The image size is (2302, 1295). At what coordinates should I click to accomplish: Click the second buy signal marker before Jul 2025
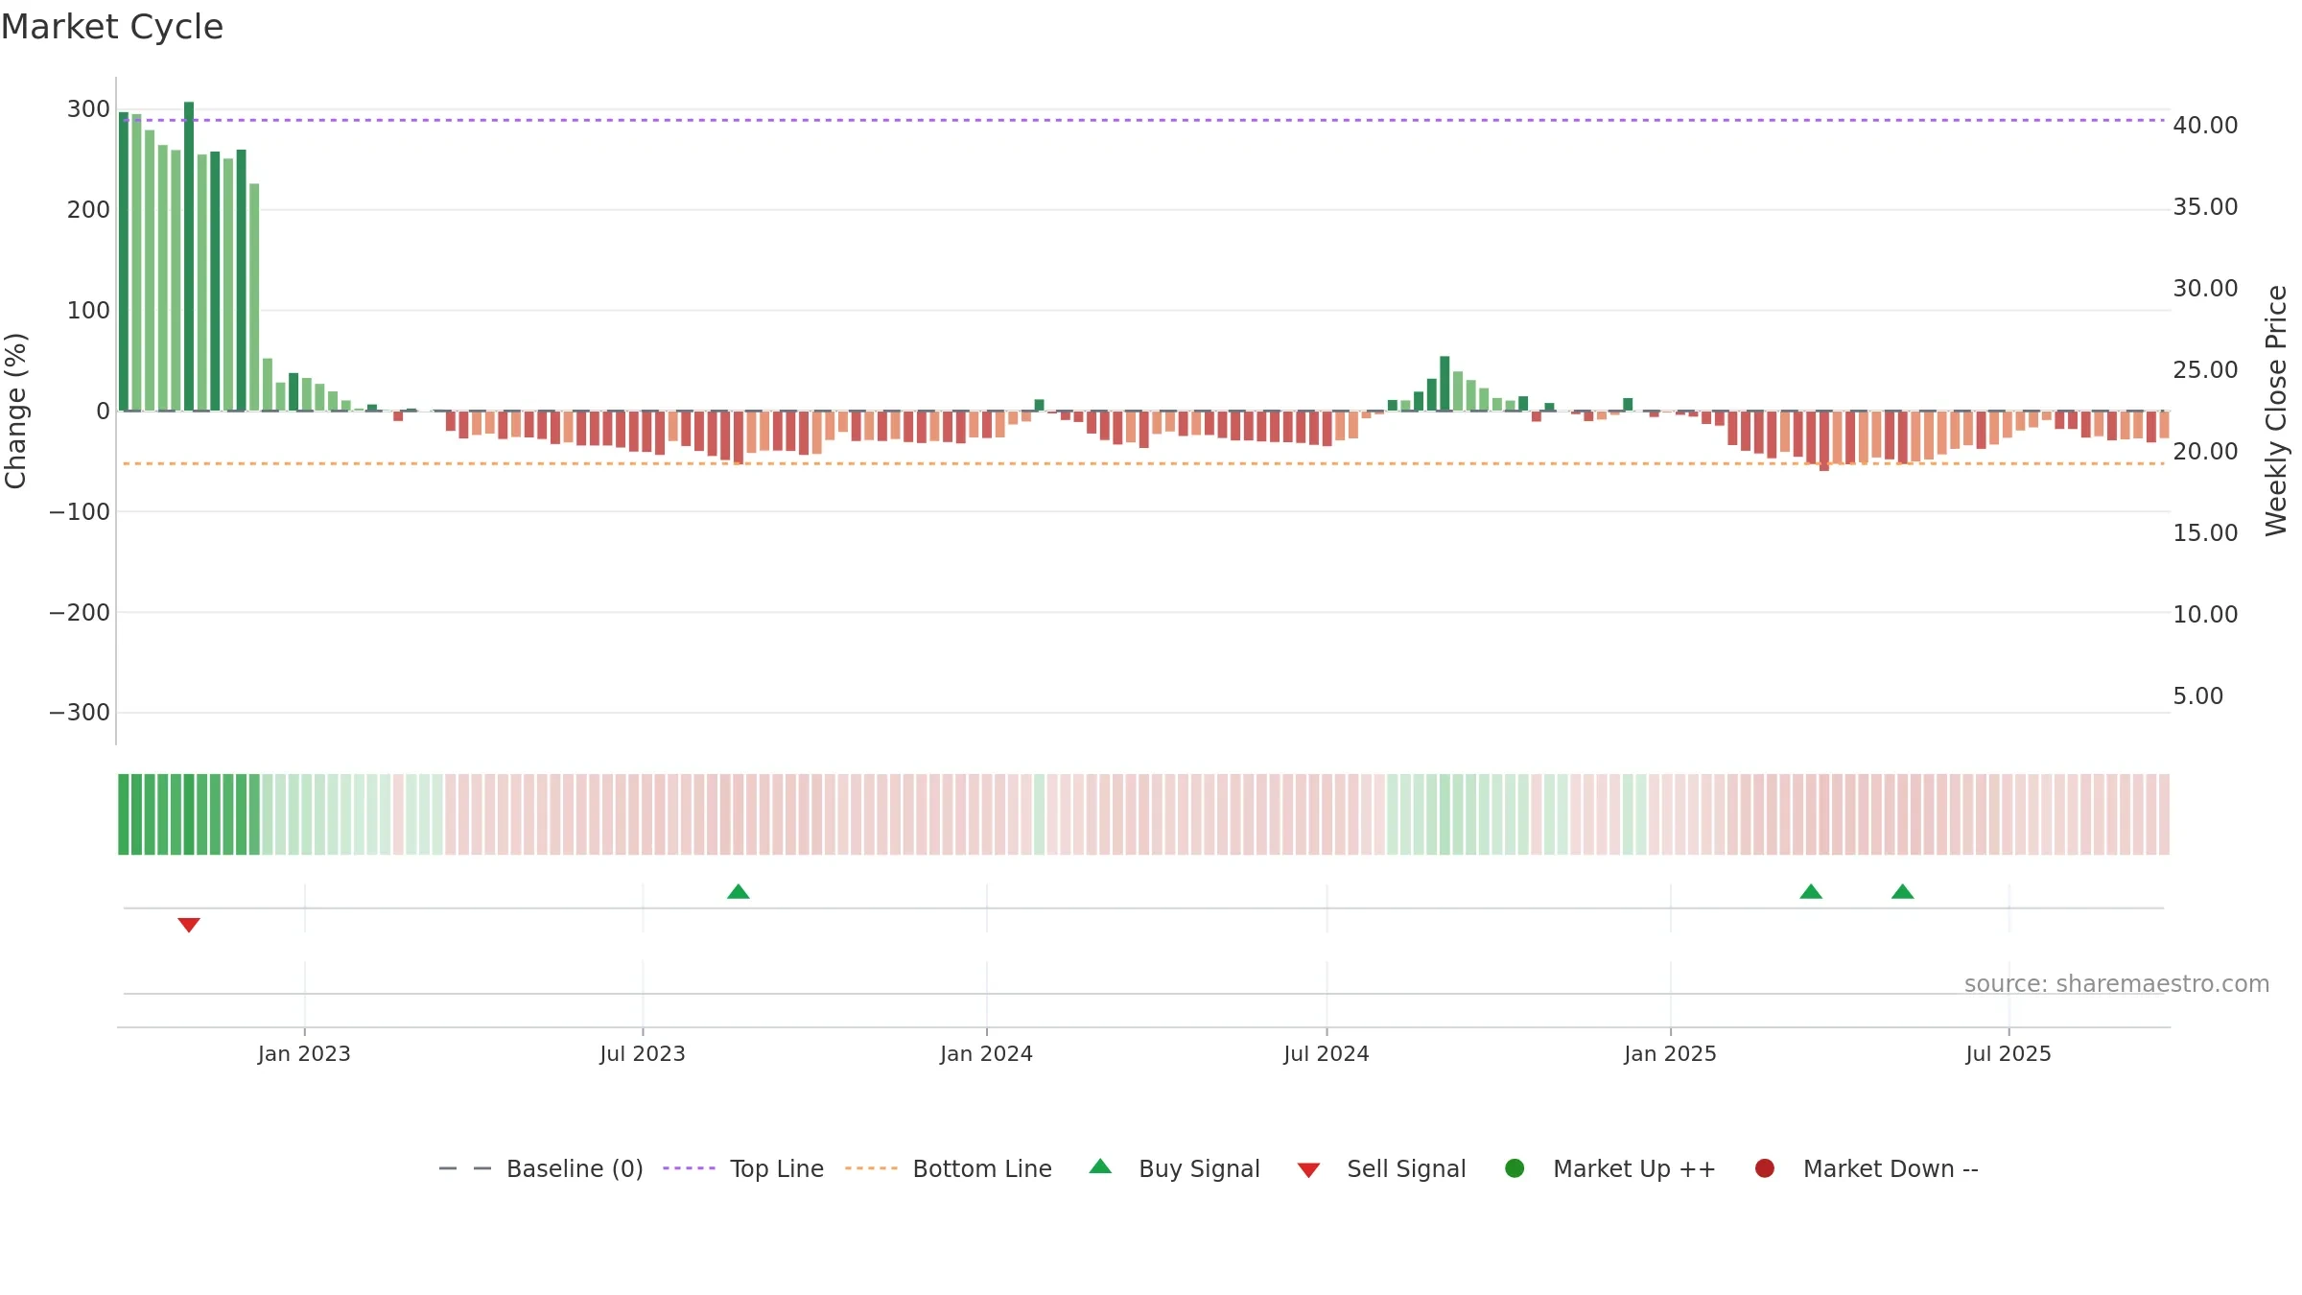click(1902, 891)
